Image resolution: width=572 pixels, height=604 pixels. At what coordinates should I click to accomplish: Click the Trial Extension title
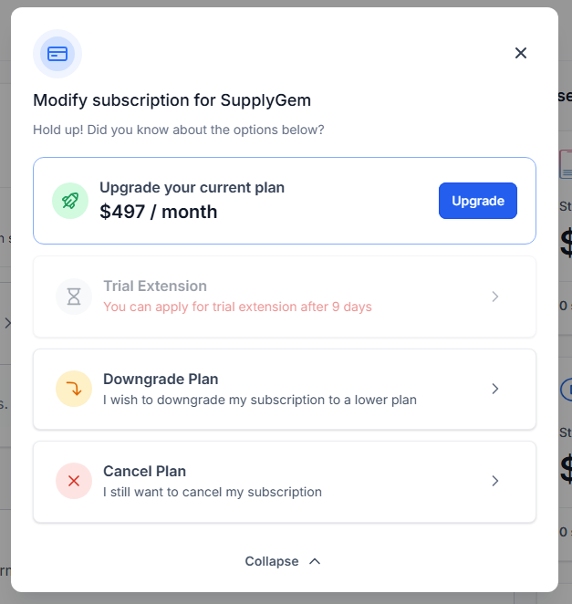[x=155, y=286]
